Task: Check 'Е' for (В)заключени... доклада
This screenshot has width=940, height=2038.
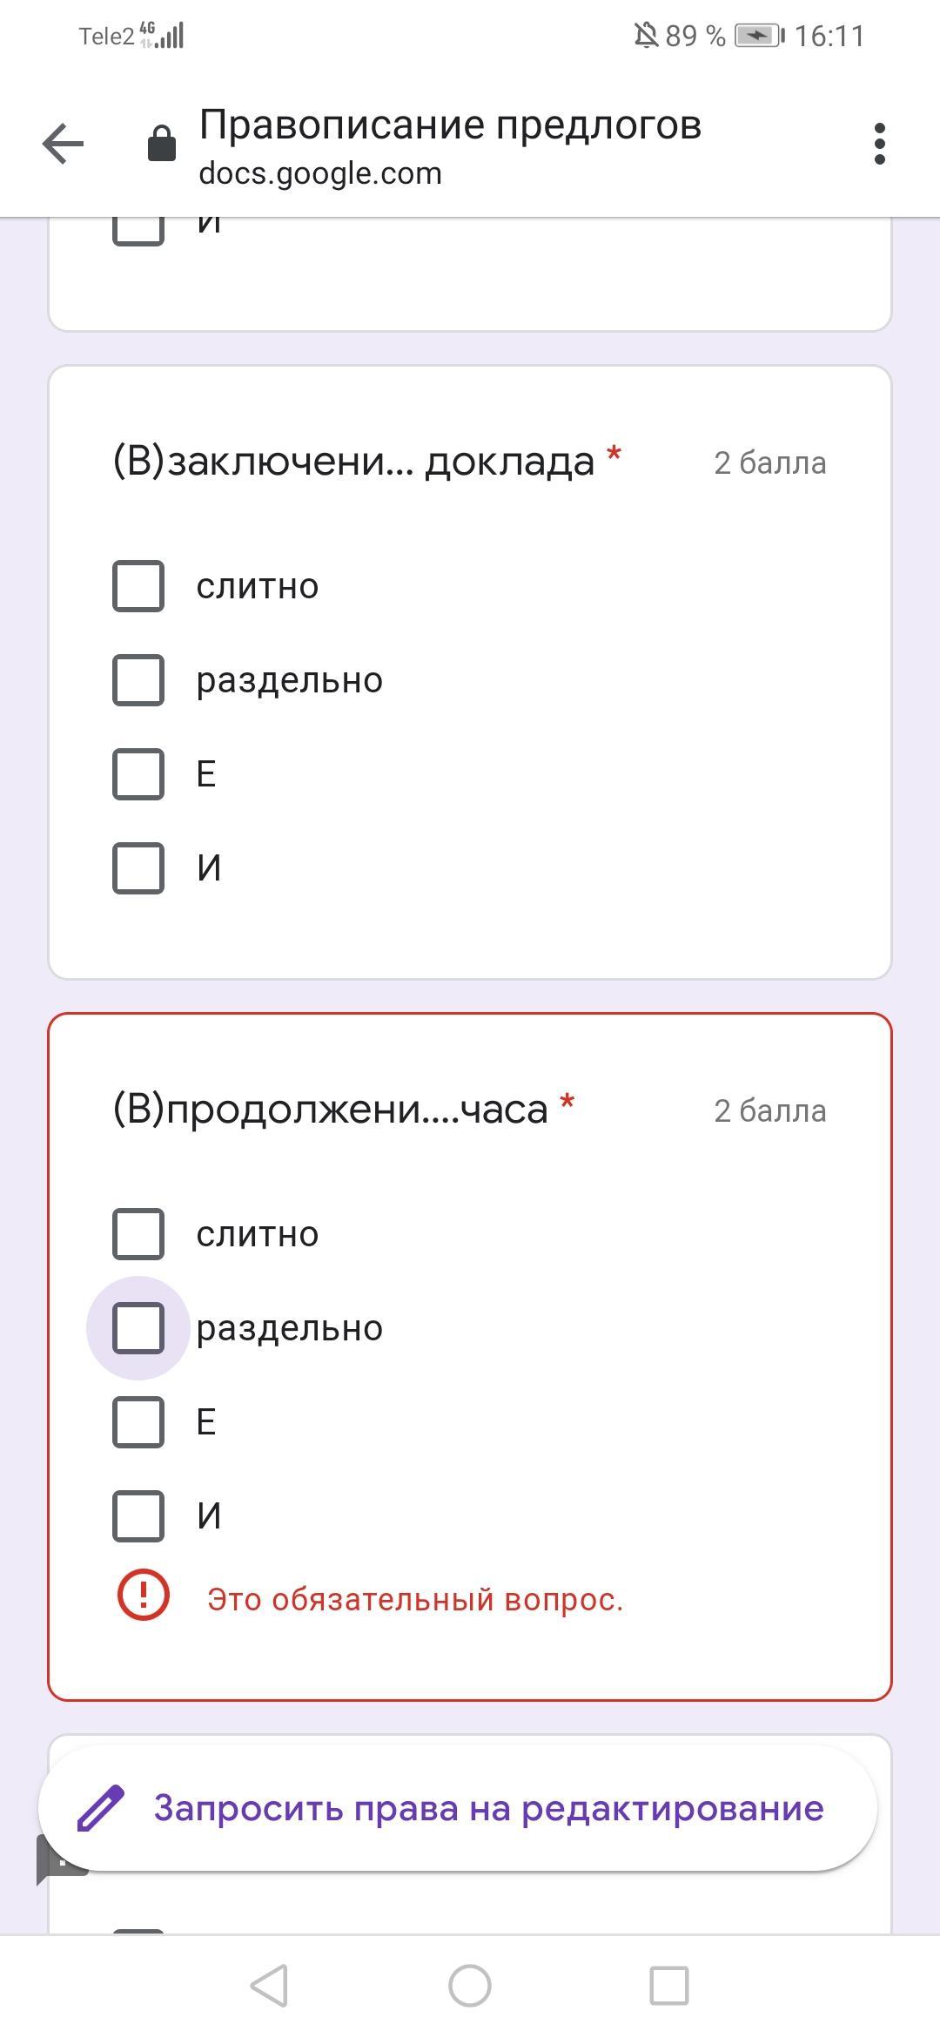Action: [138, 773]
